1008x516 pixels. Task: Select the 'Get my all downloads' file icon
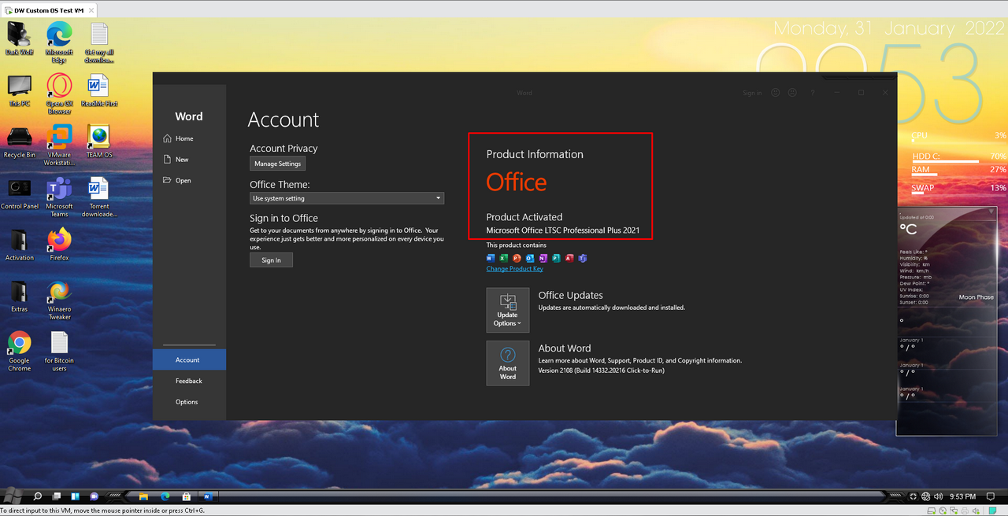click(99, 42)
